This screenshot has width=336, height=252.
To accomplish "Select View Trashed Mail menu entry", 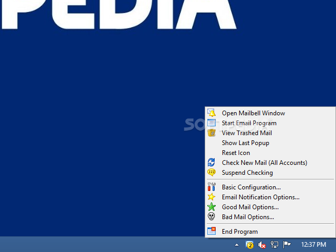I will tap(270, 133).
